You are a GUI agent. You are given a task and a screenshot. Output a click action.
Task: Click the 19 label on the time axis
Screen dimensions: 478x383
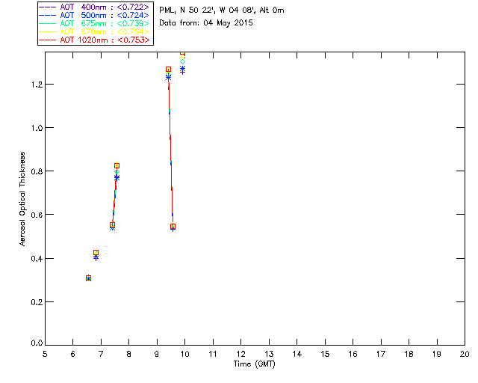pos(437,354)
